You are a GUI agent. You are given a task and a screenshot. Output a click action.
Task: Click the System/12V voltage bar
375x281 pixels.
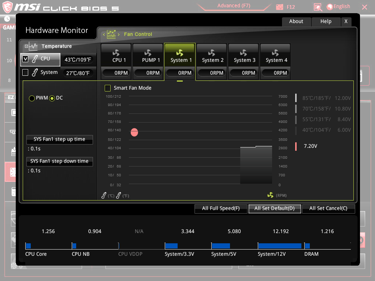point(279,246)
